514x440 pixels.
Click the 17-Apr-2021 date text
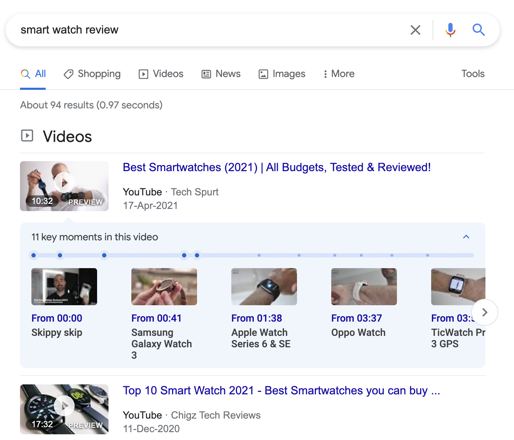(150, 205)
